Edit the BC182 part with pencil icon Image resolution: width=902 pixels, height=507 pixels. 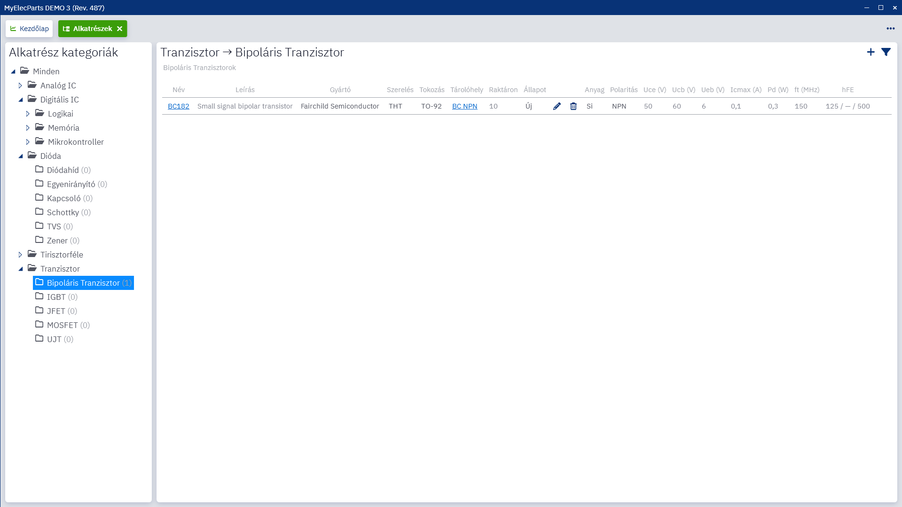[557, 106]
